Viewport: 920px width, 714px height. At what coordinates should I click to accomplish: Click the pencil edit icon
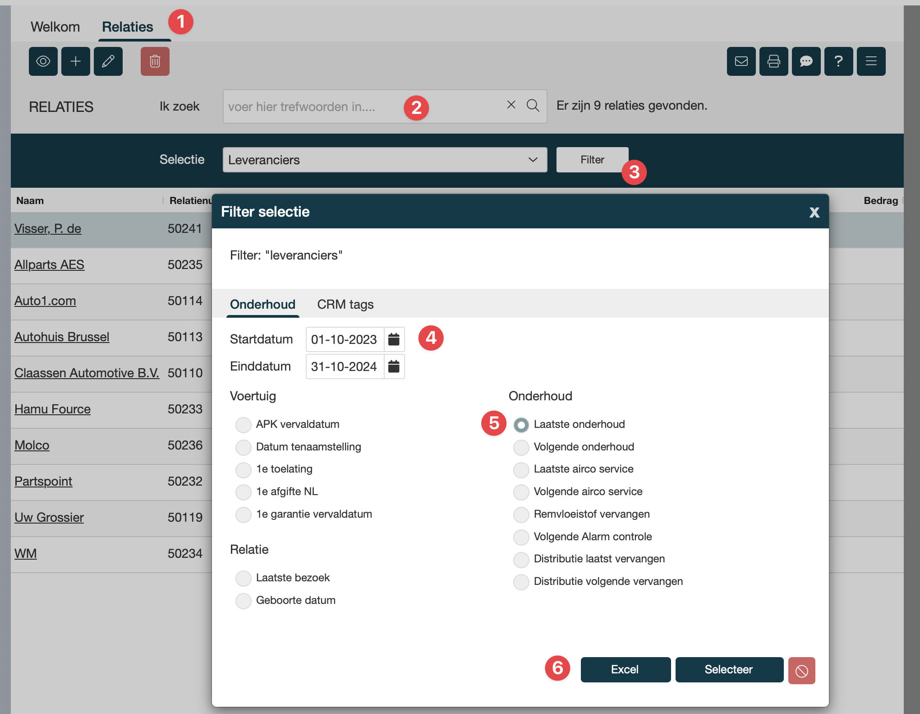point(108,61)
